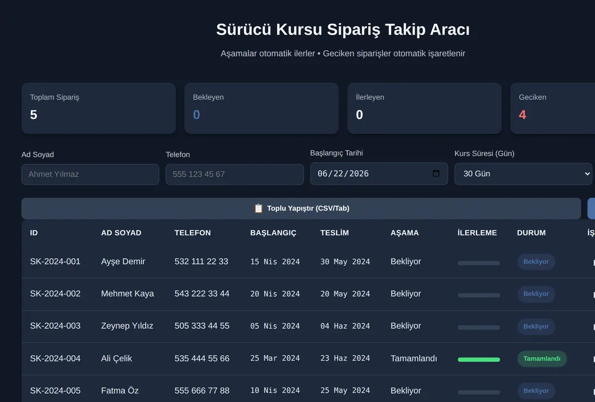The width and height of the screenshot is (595, 402).
Task: Click phone number 505 333 44 55
Action: 202,326
